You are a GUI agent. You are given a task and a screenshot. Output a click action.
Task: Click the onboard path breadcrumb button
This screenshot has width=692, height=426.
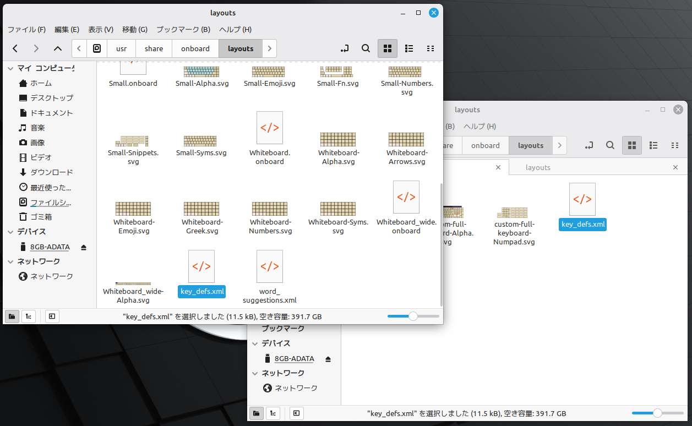pyautogui.click(x=195, y=48)
